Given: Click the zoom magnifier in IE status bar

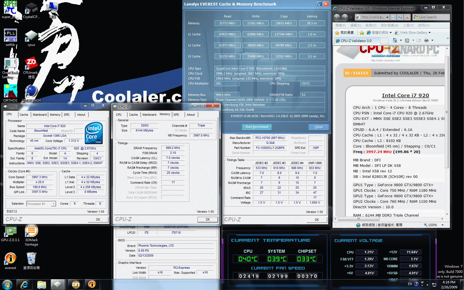Looking at the screenshot, I should (426, 225).
